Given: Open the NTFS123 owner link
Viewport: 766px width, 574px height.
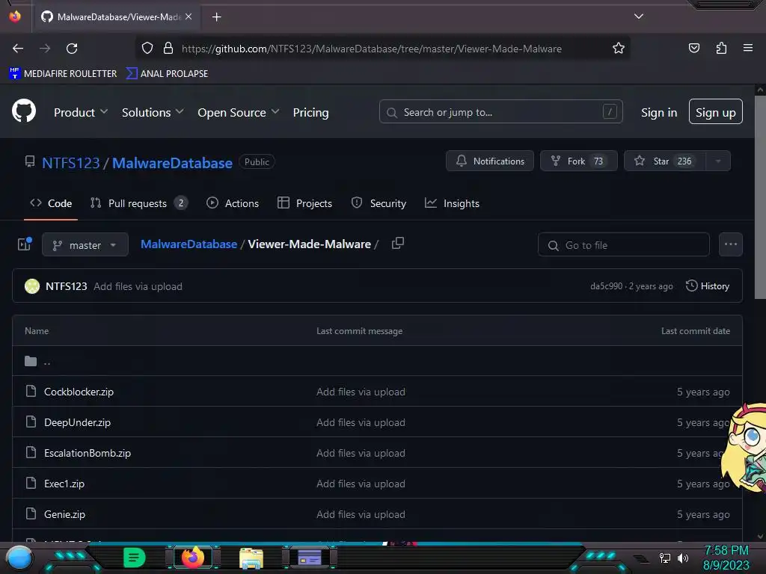Looking at the screenshot, I should pyautogui.click(x=71, y=162).
